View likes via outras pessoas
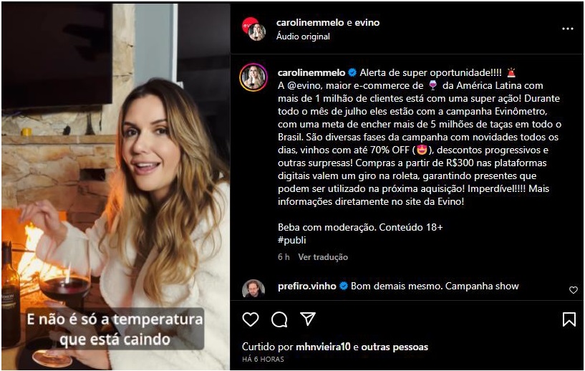 [x=395, y=347]
